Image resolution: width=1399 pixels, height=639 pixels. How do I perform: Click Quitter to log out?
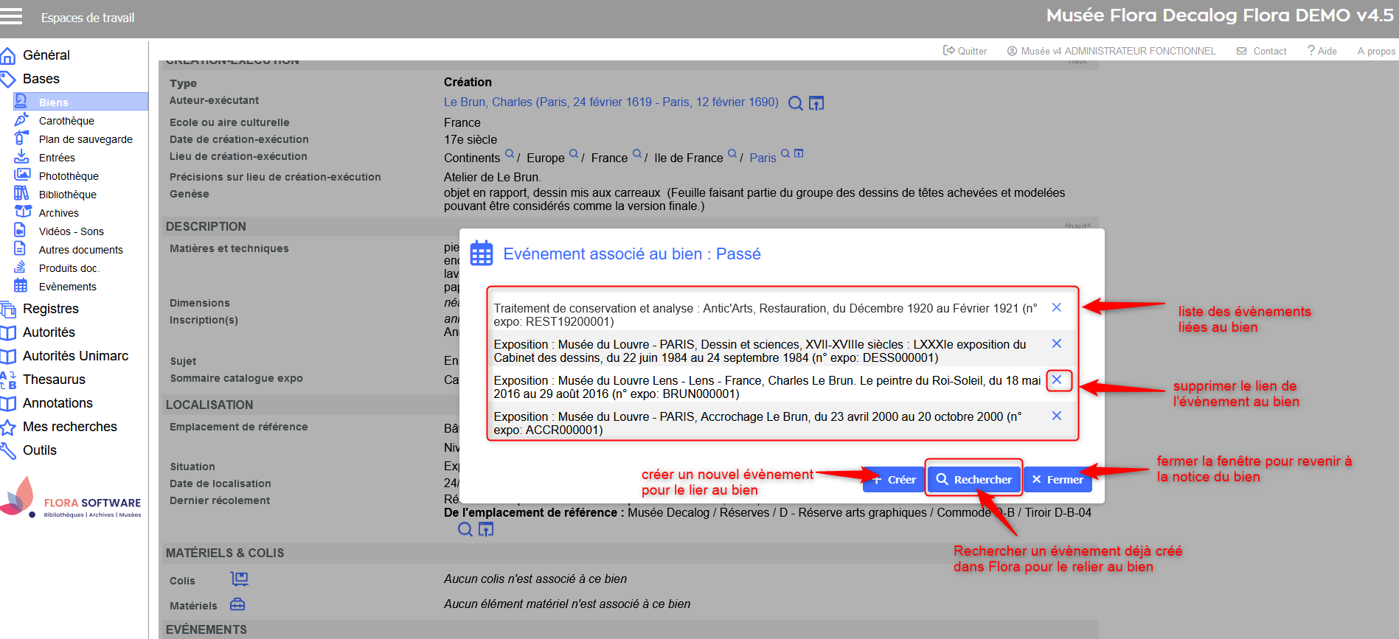(965, 51)
